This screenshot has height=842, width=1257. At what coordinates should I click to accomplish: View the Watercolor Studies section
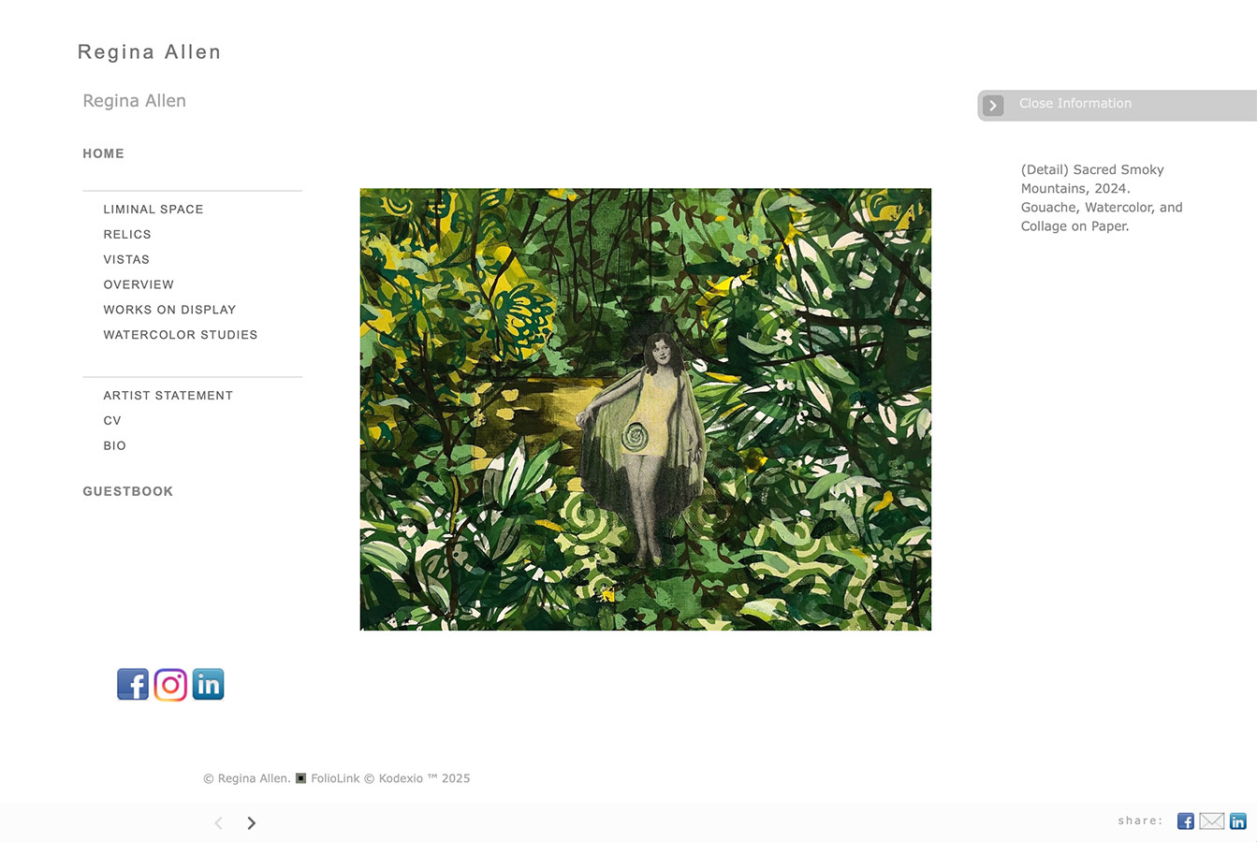pyautogui.click(x=181, y=335)
